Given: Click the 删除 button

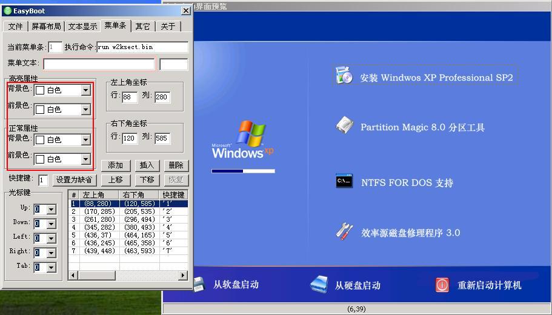Looking at the screenshot, I should [176, 165].
